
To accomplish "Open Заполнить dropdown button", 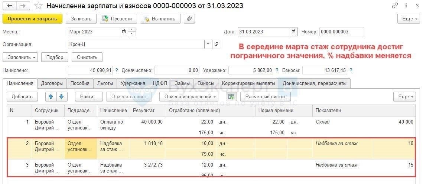I will (x=20, y=57).
